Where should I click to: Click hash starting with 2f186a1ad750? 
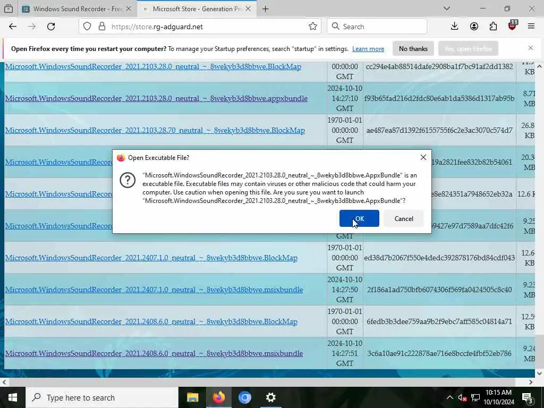click(439, 290)
